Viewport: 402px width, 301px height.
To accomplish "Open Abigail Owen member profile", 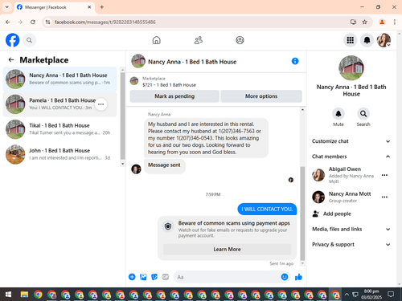I will (x=344, y=169).
